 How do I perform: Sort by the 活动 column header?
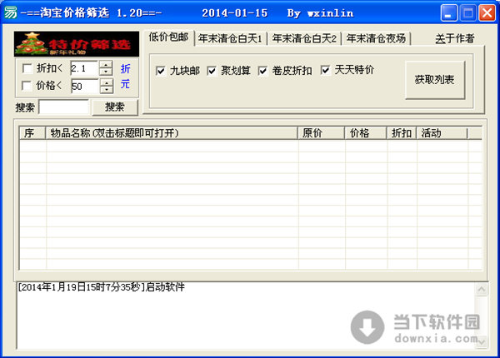point(442,133)
